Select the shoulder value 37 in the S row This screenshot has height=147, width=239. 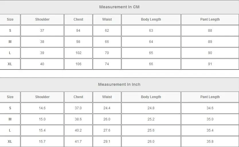pyautogui.click(x=42, y=31)
